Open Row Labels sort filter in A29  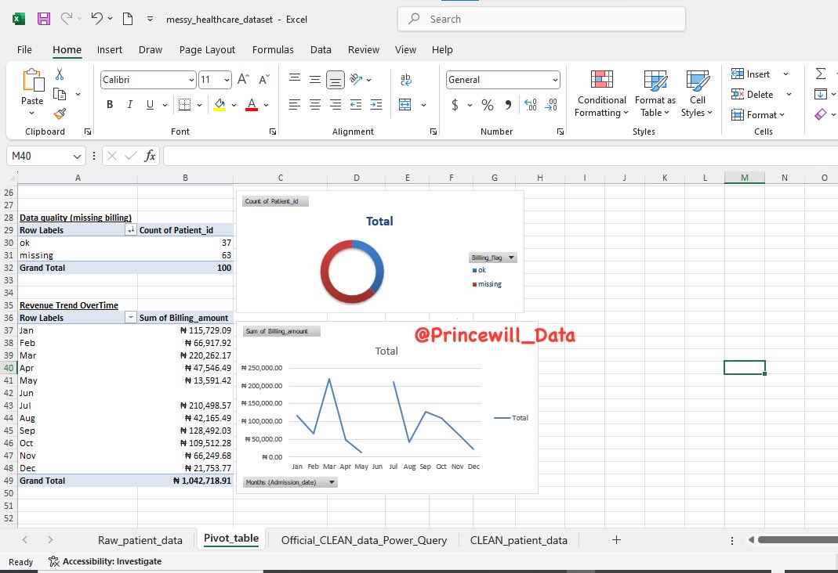(130, 230)
